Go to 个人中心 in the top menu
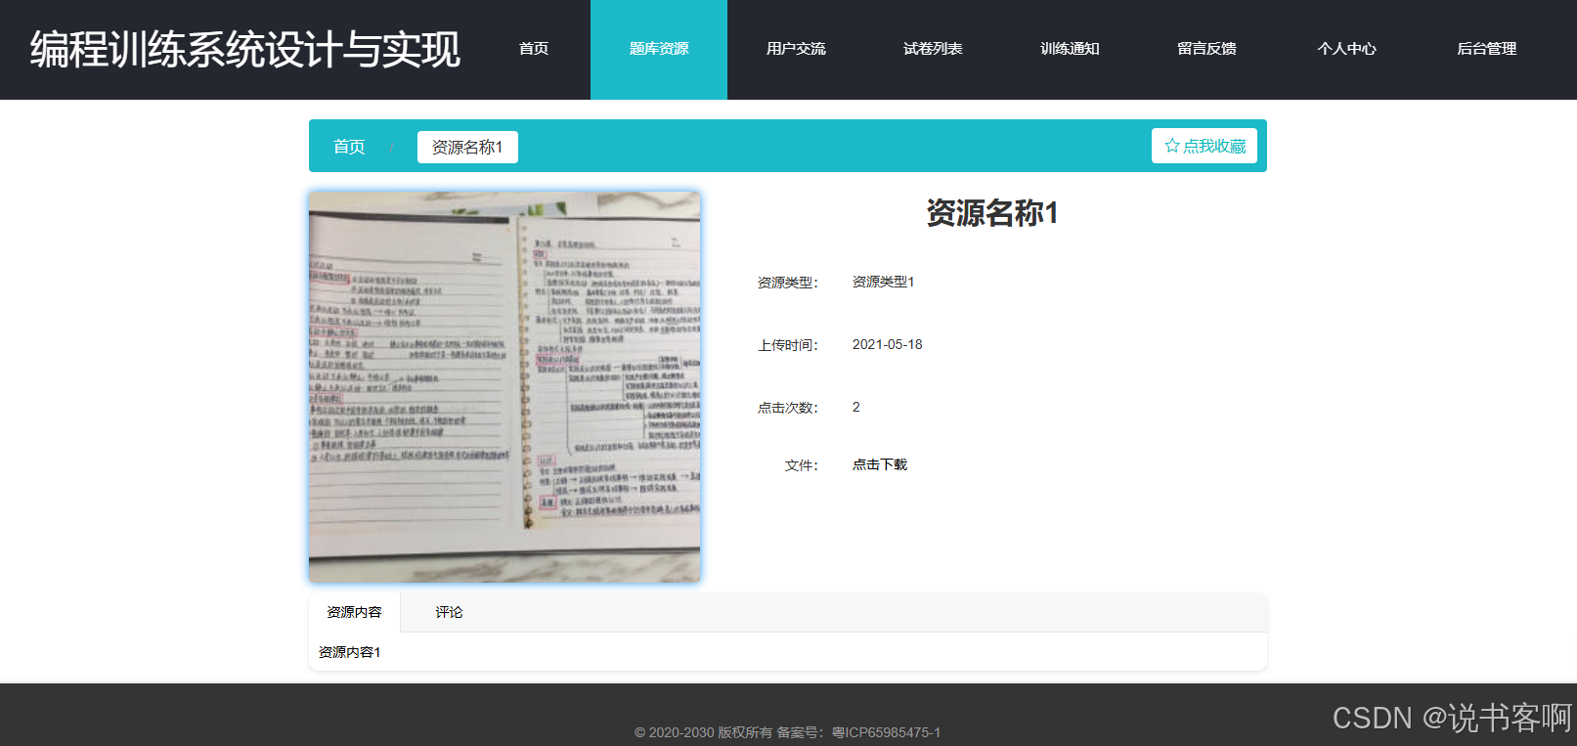1577x746 pixels. (x=1346, y=49)
